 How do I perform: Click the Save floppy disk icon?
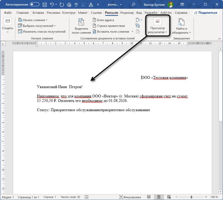click(45, 5)
